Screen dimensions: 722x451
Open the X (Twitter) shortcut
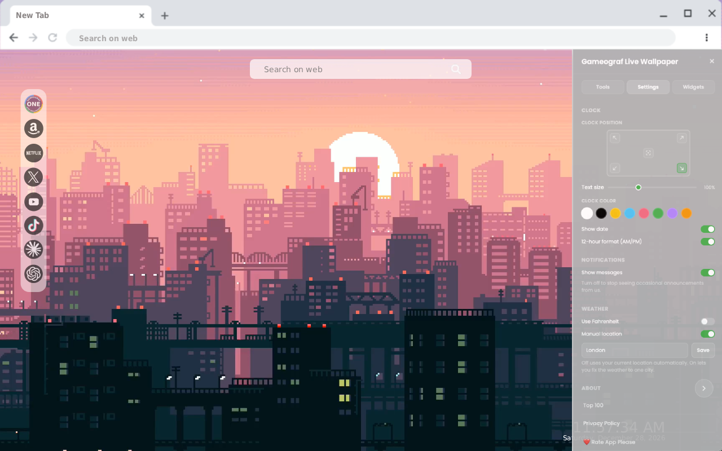click(x=34, y=177)
